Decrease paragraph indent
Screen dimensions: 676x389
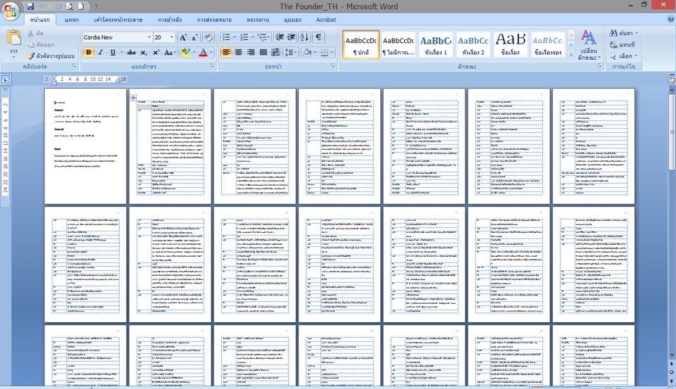280,37
